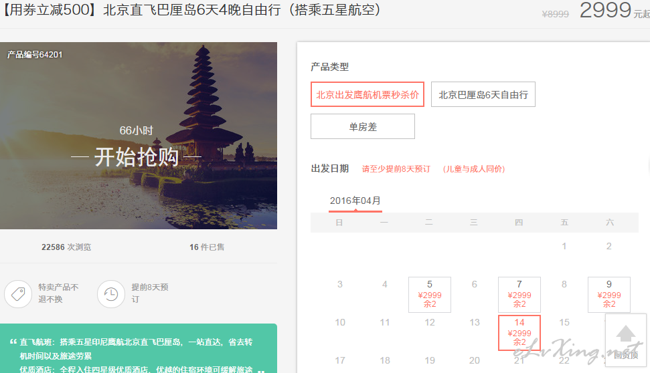650x373 pixels.
Task: Click the green 直飞航班 description banner
Action: pos(139,348)
